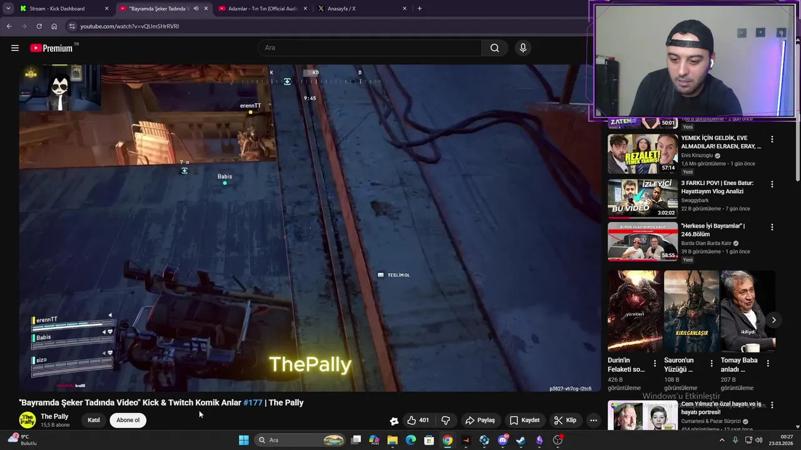Open options for Durin'in Felaketi short
Image resolution: width=801 pixels, height=450 pixels.
655,363
